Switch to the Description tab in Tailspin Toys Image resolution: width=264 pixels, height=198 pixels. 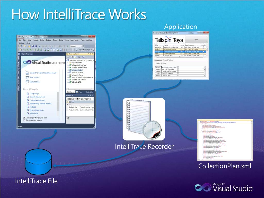158,60
